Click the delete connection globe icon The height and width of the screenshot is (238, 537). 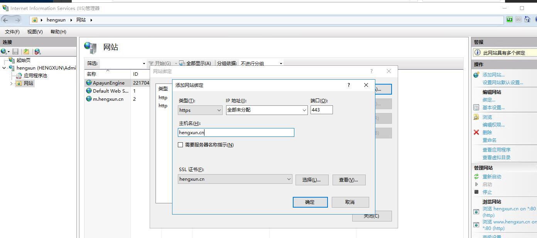click(x=37, y=52)
